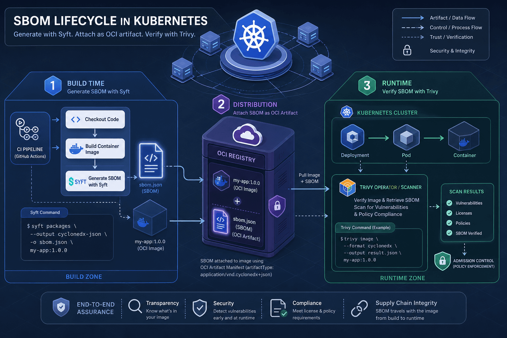Click the plus icon inside the OCI Registry
This screenshot has height=338, width=507.
click(x=237, y=201)
